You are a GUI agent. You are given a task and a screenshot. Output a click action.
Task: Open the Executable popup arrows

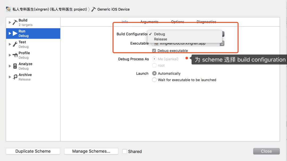tap(222, 44)
